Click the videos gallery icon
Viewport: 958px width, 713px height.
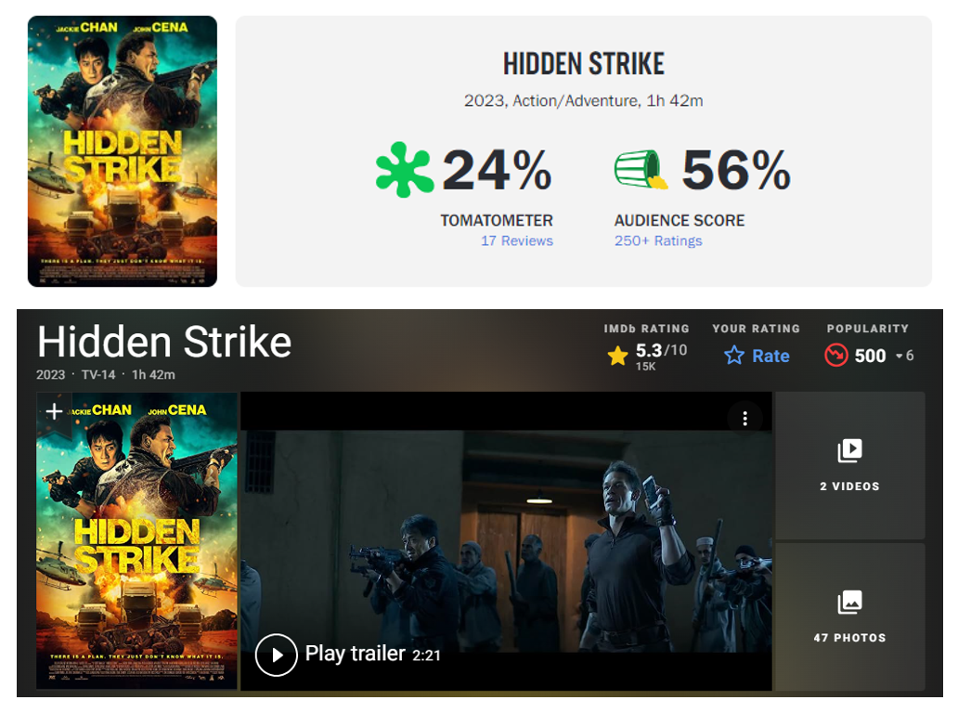coord(850,451)
